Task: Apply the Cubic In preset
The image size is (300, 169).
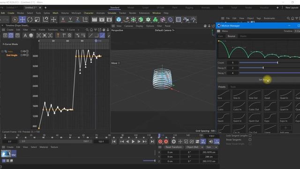Action: click(239, 106)
